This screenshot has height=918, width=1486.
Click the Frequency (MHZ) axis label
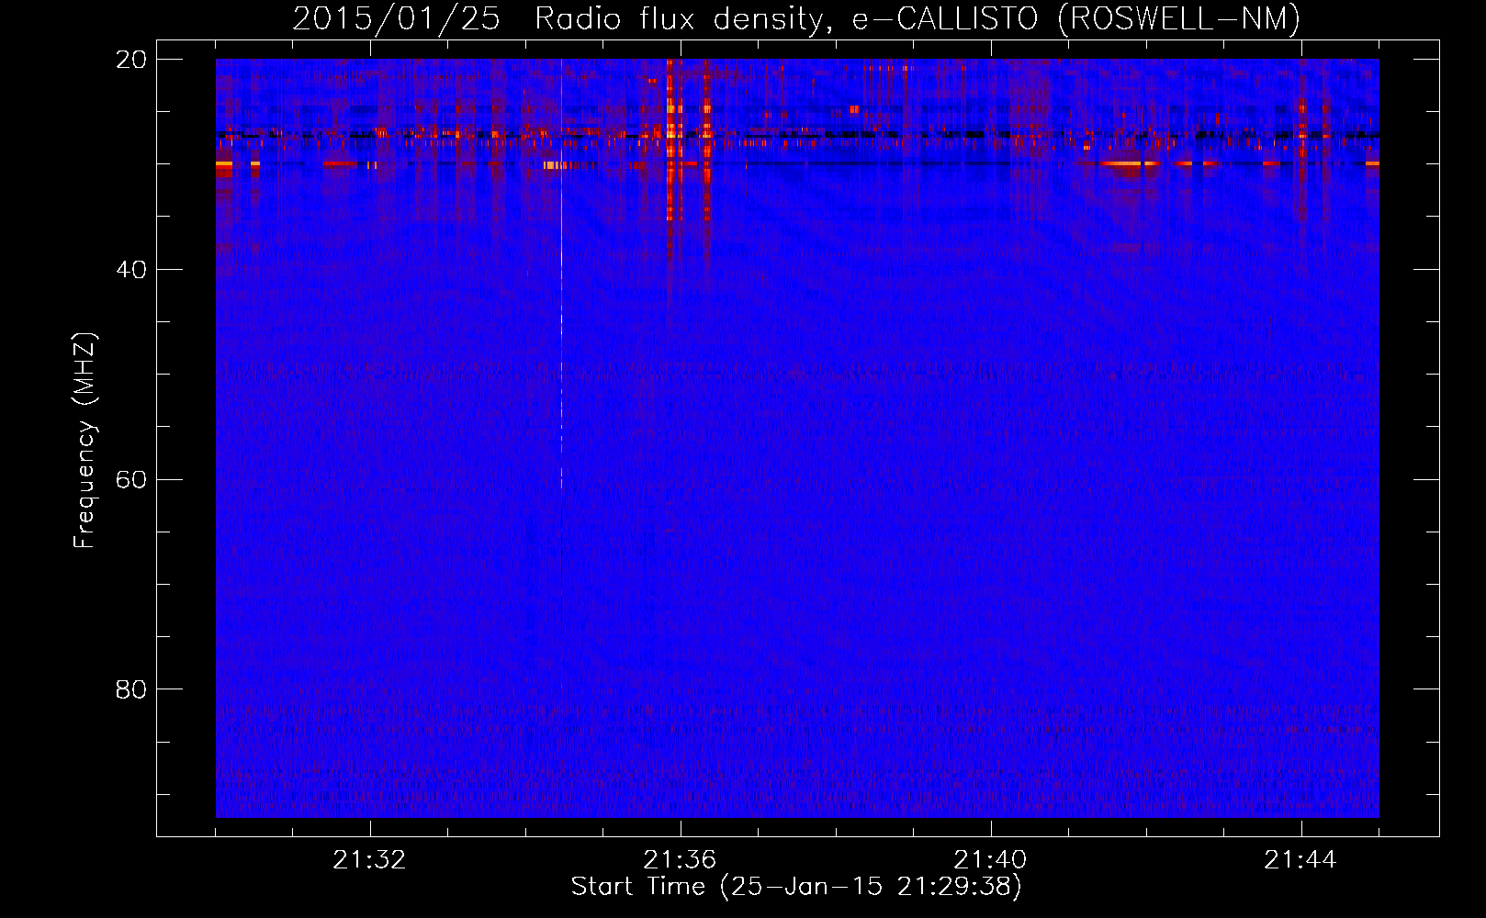(84, 441)
